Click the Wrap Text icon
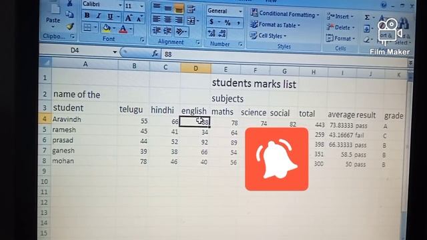 pyautogui.click(x=191, y=10)
